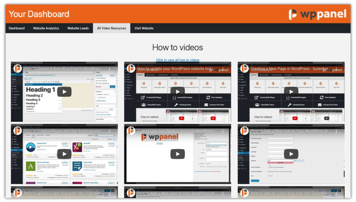
Task: Open more options on 'Creating a New Page' video
Action: [336, 69]
